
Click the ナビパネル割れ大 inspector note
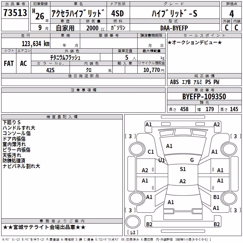tap(21, 166)
